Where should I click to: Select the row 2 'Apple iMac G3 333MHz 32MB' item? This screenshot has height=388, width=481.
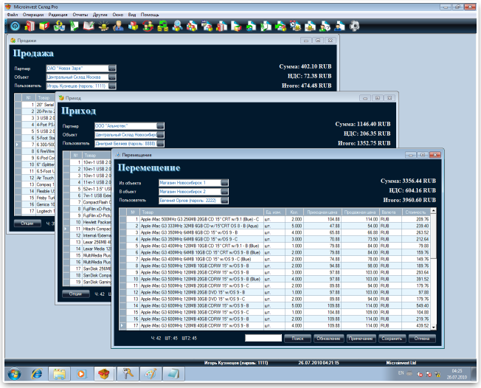(199, 226)
